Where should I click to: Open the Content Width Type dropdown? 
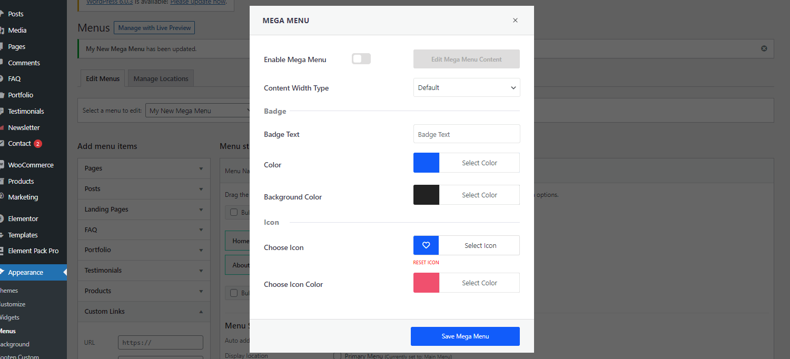(x=467, y=87)
